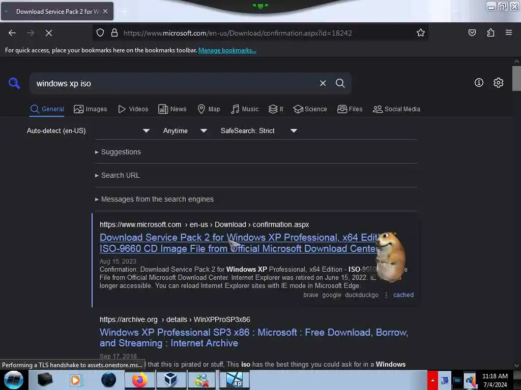
Task: Open the Anytime time range dropdown
Action: (185, 131)
